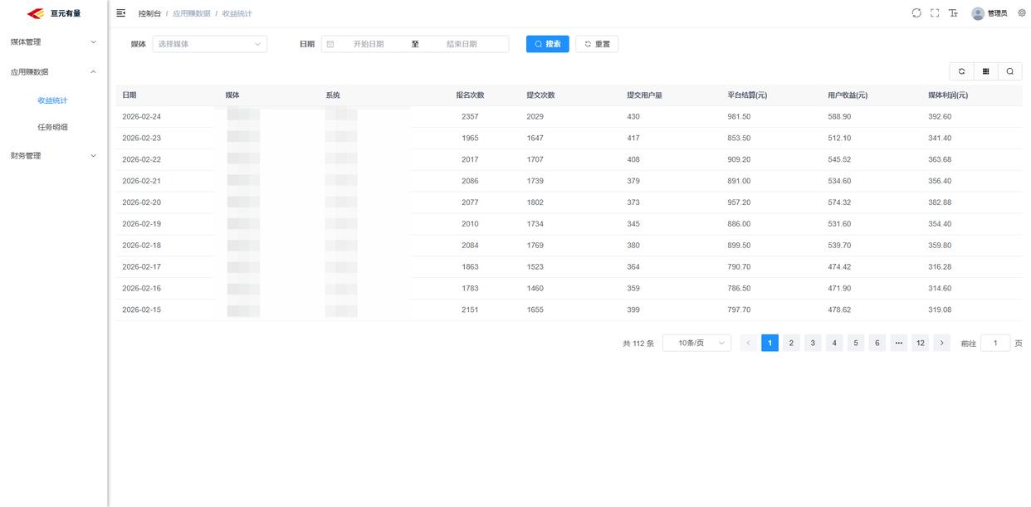Click the date cell 2026-02-22
The height and width of the screenshot is (507, 1031).
coord(141,159)
